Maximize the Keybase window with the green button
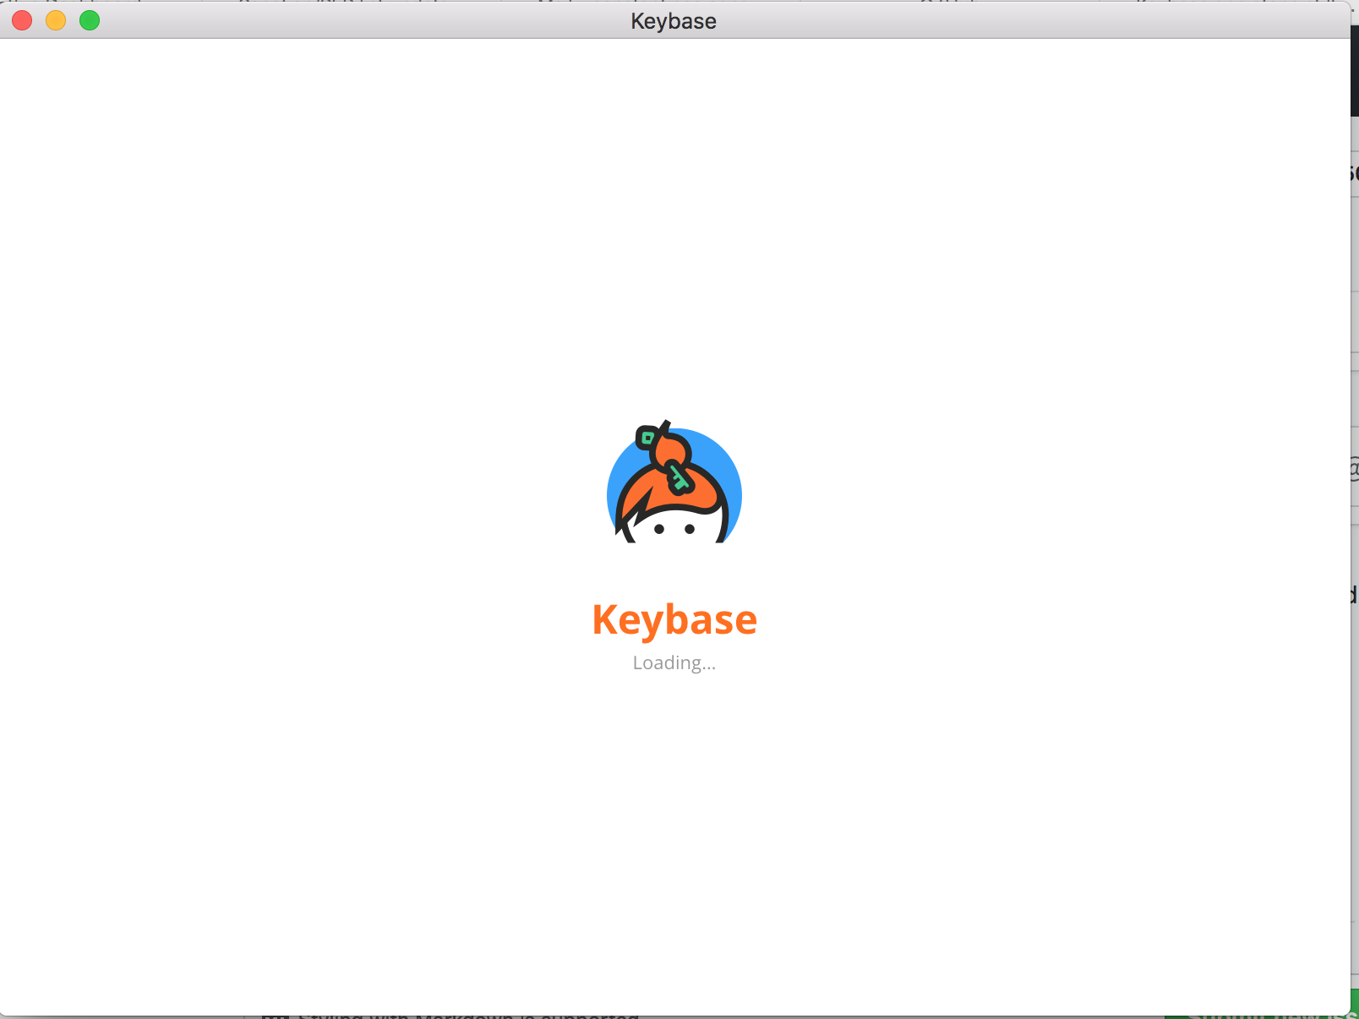This screenshot has width=1359, height=1019. click(90, 20)
